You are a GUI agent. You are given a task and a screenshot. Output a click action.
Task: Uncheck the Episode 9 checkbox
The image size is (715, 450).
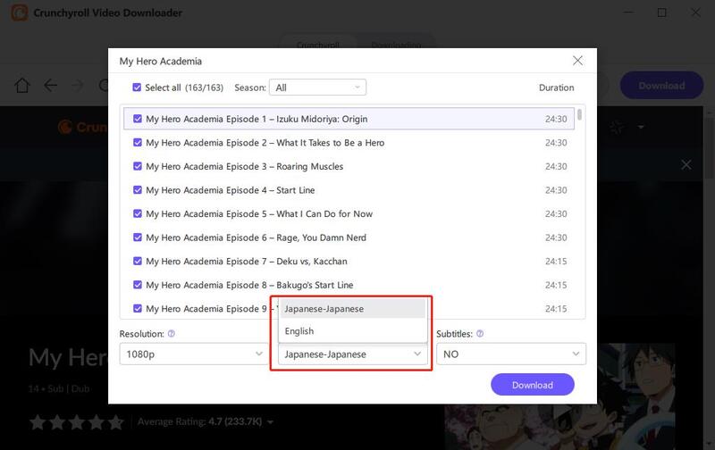pos(138,308)
